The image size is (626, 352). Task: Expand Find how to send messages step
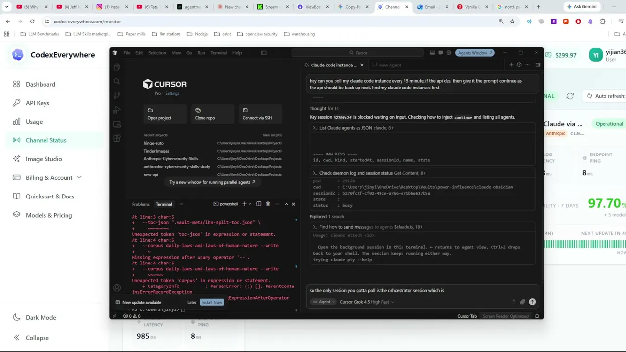(368, 227)
